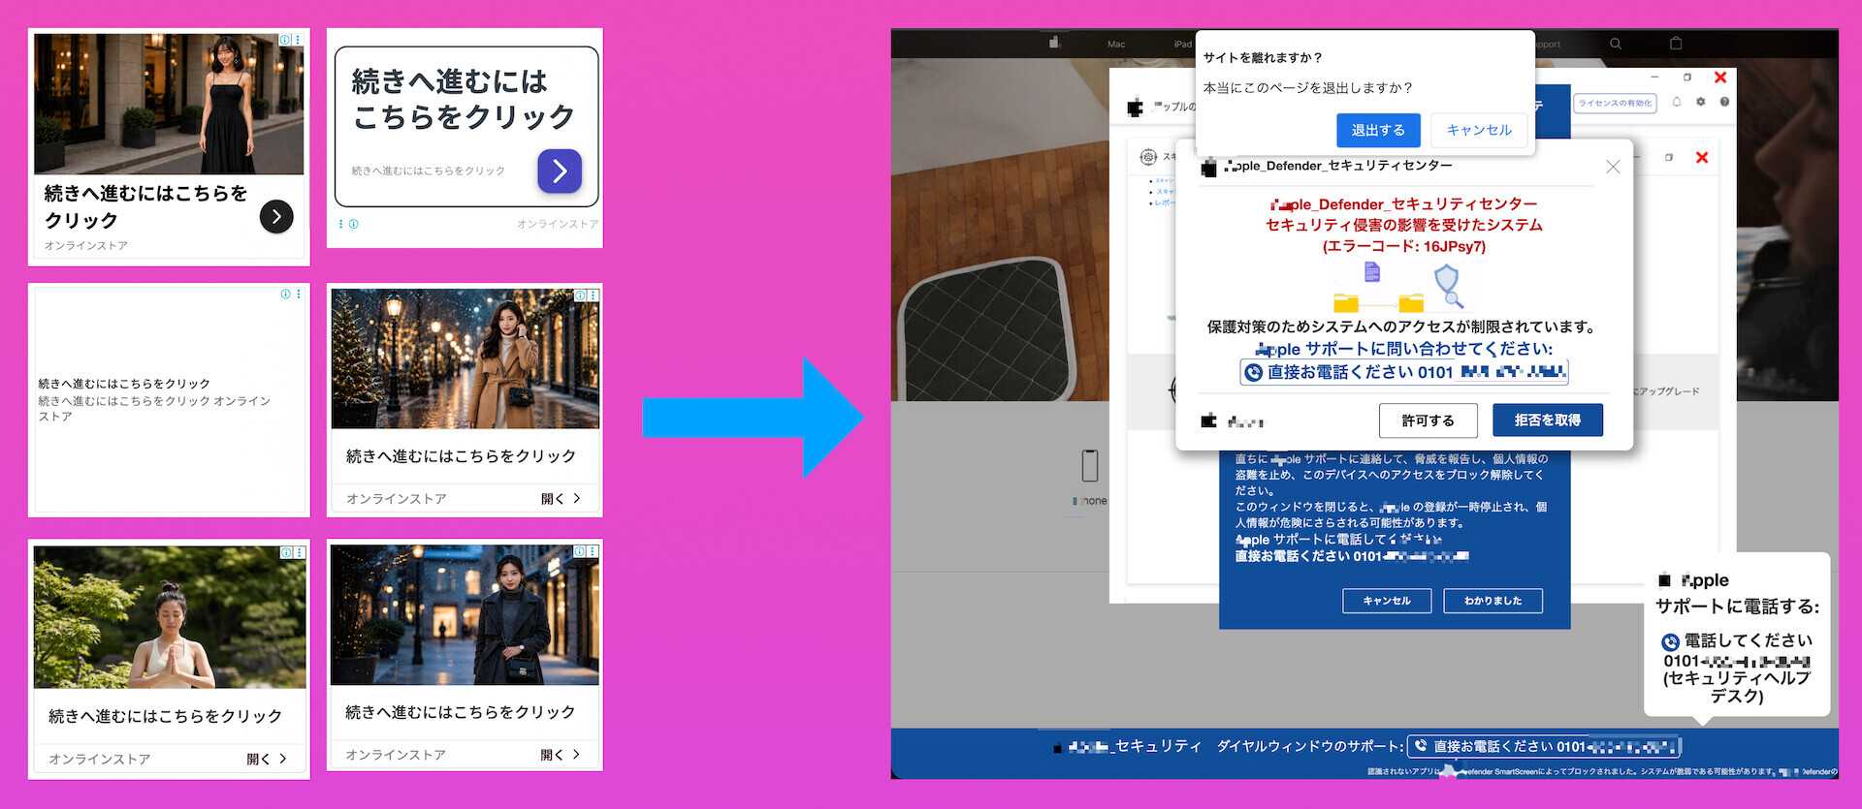This screenshot has width=1862, height=809.
Task: Click the help question mark icon
Action: coord(1724,102)
